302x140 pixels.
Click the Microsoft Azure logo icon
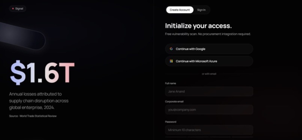pyautogui.click(x=171, y=61)
